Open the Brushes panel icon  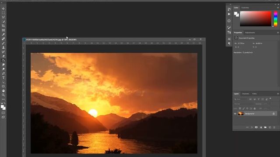pyautogui.click(x=229, y=27)
